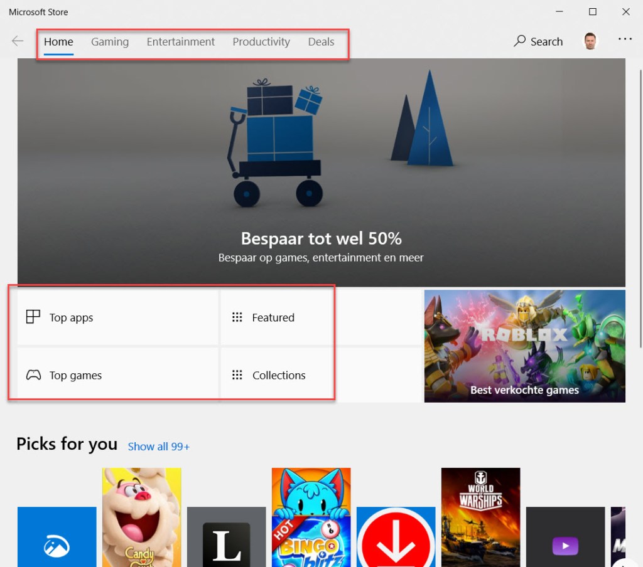Click the red download arrow app icon

coord(396,538)
